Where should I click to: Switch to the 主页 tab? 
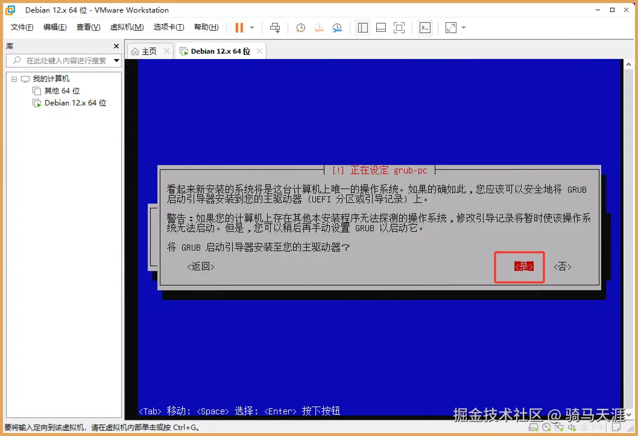[x=149, y=51]
